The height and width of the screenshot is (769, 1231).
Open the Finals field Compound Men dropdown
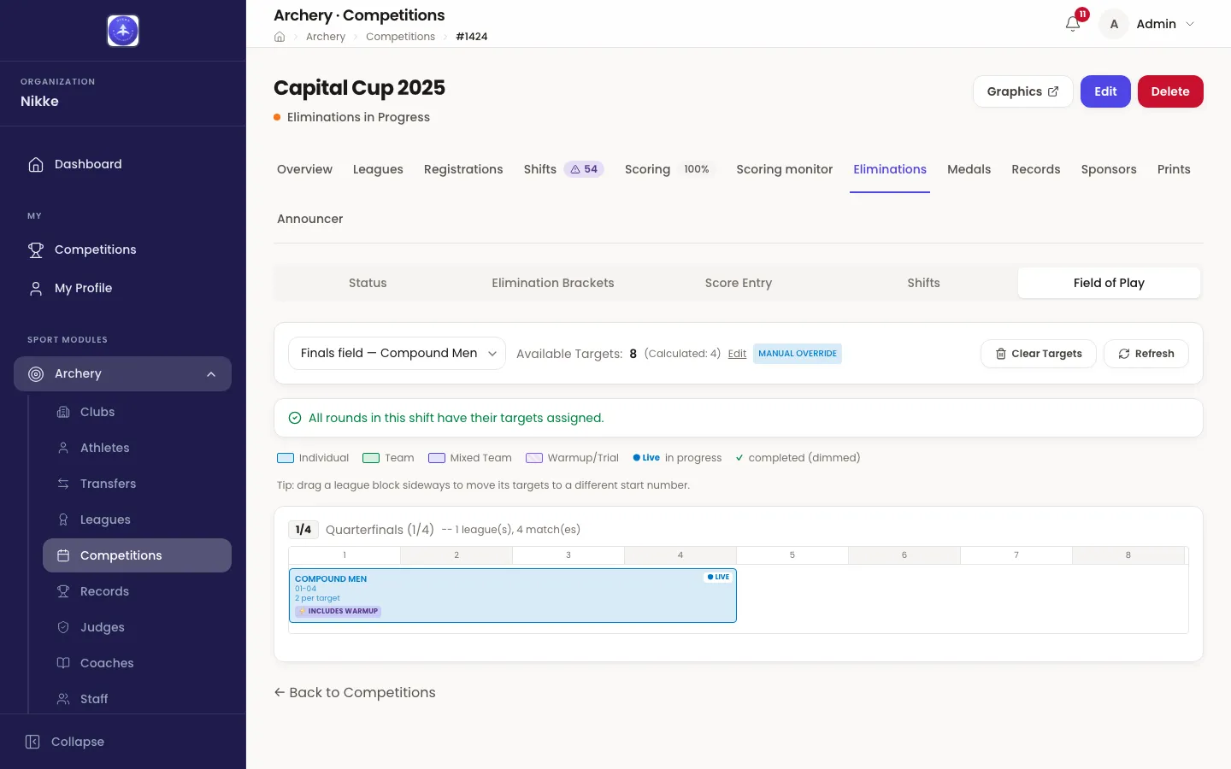tap(397, 353)
